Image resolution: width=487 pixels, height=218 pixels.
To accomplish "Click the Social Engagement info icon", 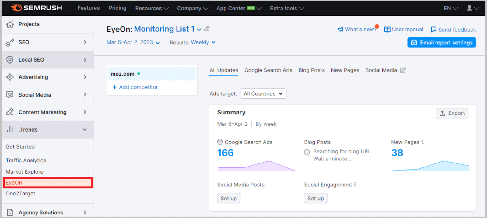I will pyautogui.click(x=355, y=185).
